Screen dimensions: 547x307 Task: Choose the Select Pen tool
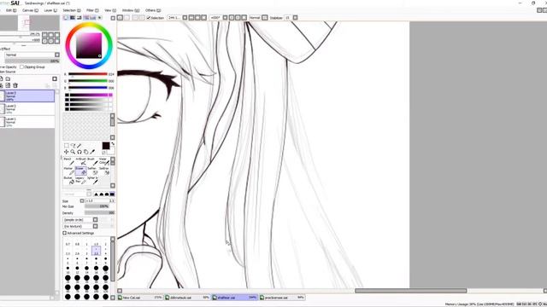point(92,171)
